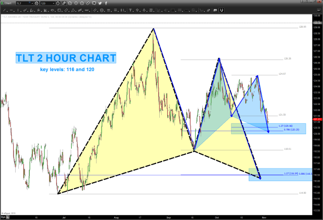
Task: Click the "key levels: 116 and 120" text
Action: 67,70
